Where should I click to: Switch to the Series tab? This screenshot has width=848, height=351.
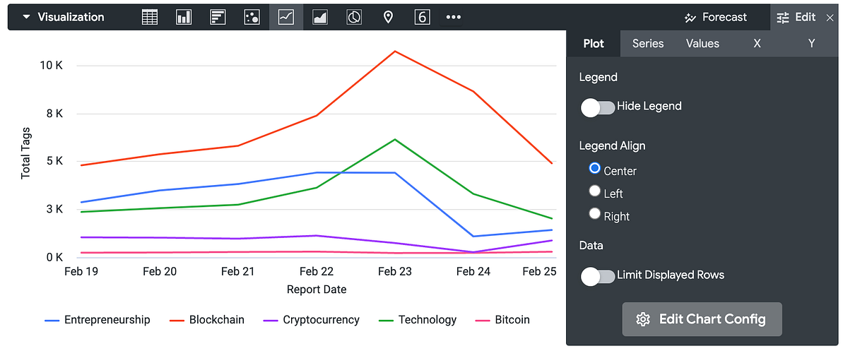(648, 44)
